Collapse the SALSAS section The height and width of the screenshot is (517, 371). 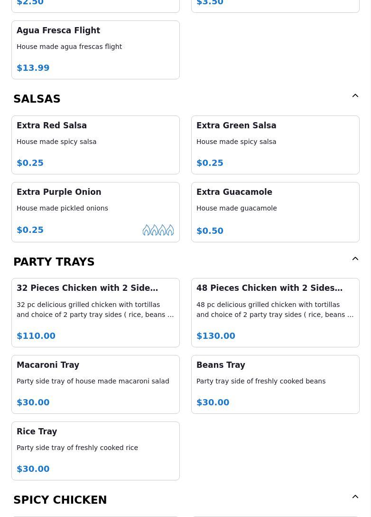(x=355, y=96)
